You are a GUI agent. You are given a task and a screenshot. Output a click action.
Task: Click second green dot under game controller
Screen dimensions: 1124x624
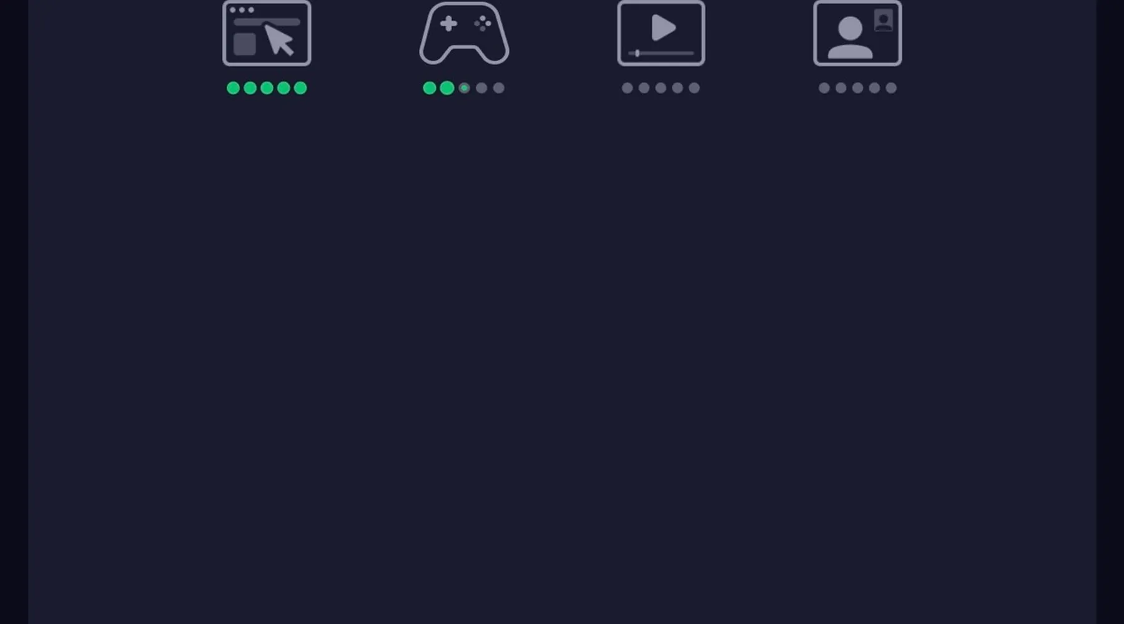pos(447,88)
